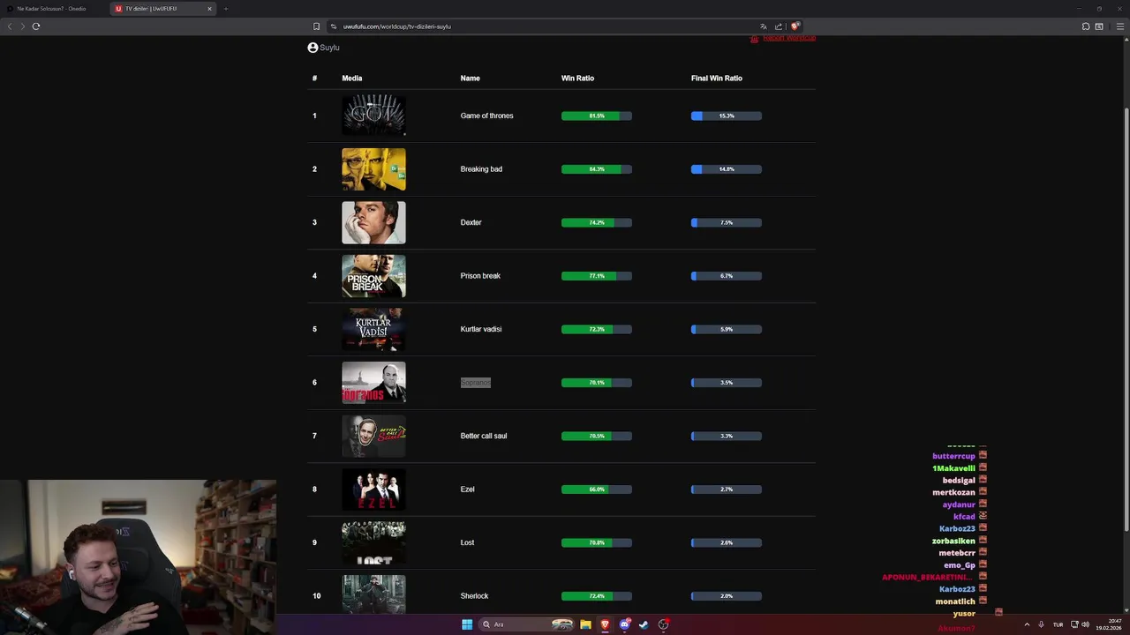The image size is (1130, 635).
Task: Go back using the browser back arrow
Action: tap(10, 26)
